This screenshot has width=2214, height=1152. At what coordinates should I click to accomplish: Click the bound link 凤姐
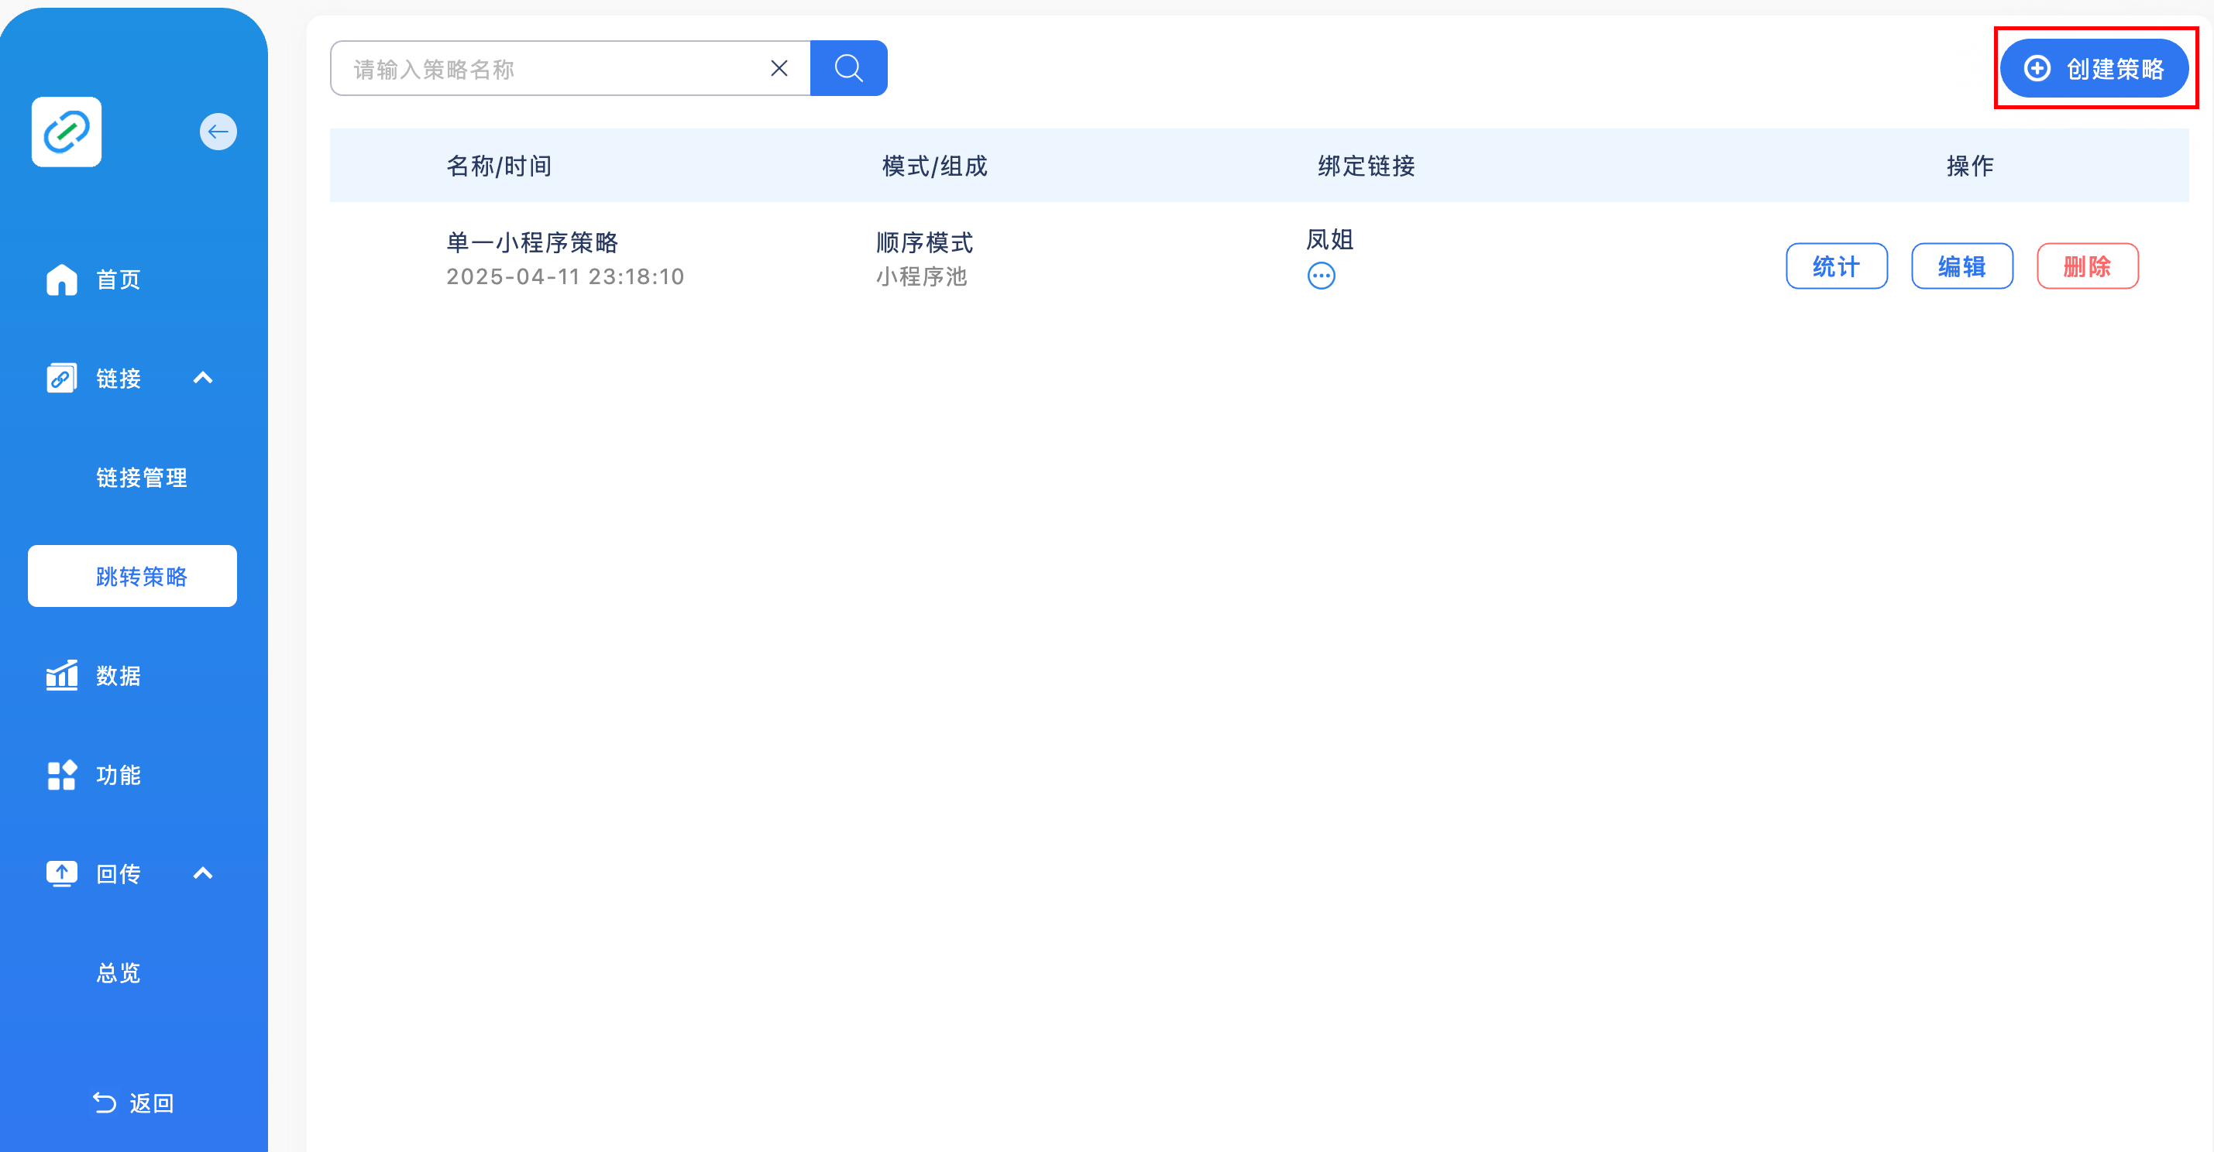(1329, 240)
